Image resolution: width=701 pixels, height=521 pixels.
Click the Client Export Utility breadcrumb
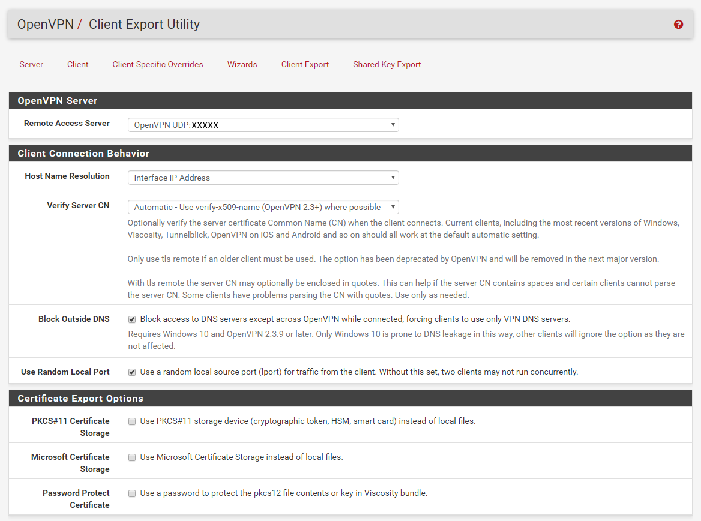point(144,25)
